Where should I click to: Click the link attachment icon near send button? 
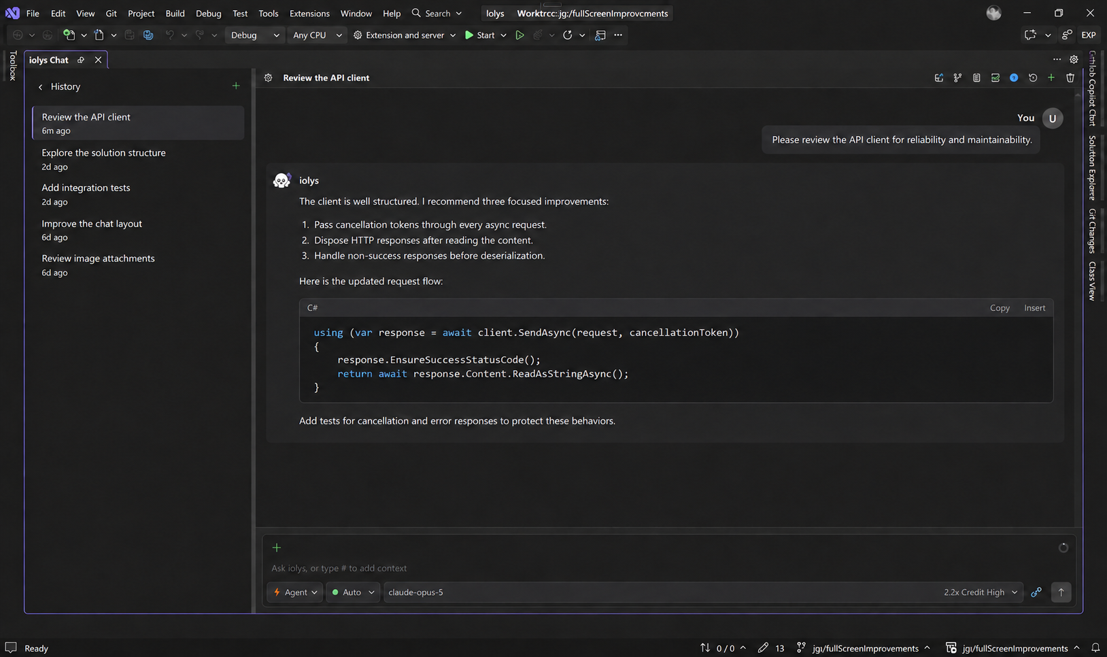tap(1036, 592)
